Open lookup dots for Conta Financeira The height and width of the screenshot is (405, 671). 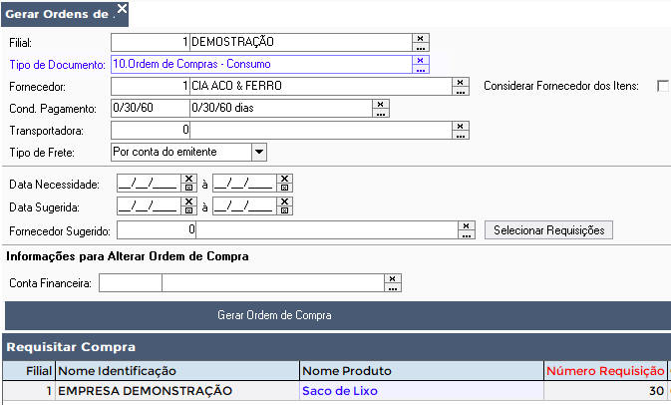tap(393, 287)
